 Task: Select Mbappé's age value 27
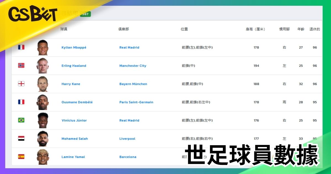tap(301, 48)
